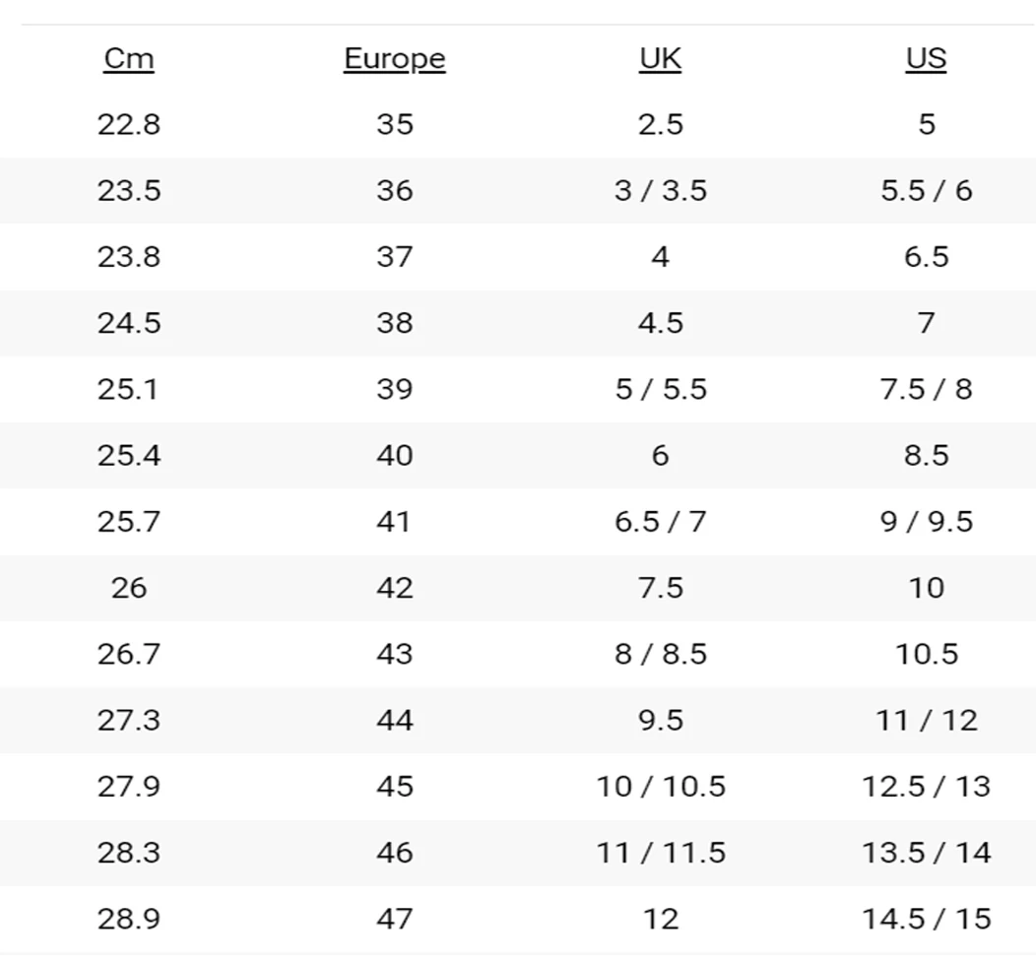Click Europe size 36 cell
1036x962 pixels.
coord(394,191)
